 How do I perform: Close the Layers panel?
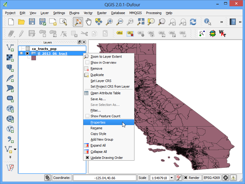[x=84, y=42]
